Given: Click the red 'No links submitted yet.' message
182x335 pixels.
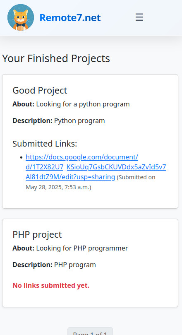Looking at the screenshot, I should (x=51, y=285).
